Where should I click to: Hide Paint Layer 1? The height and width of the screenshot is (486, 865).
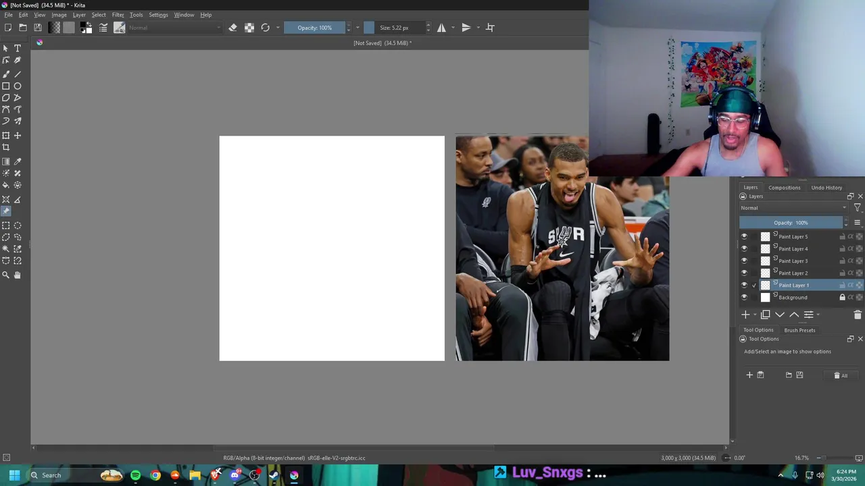tap(744, 286)
